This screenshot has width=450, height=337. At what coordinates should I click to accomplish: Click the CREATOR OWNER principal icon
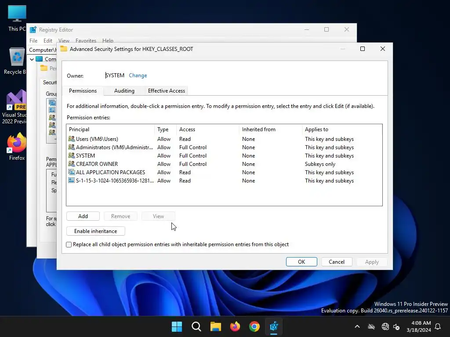(72, 164)
